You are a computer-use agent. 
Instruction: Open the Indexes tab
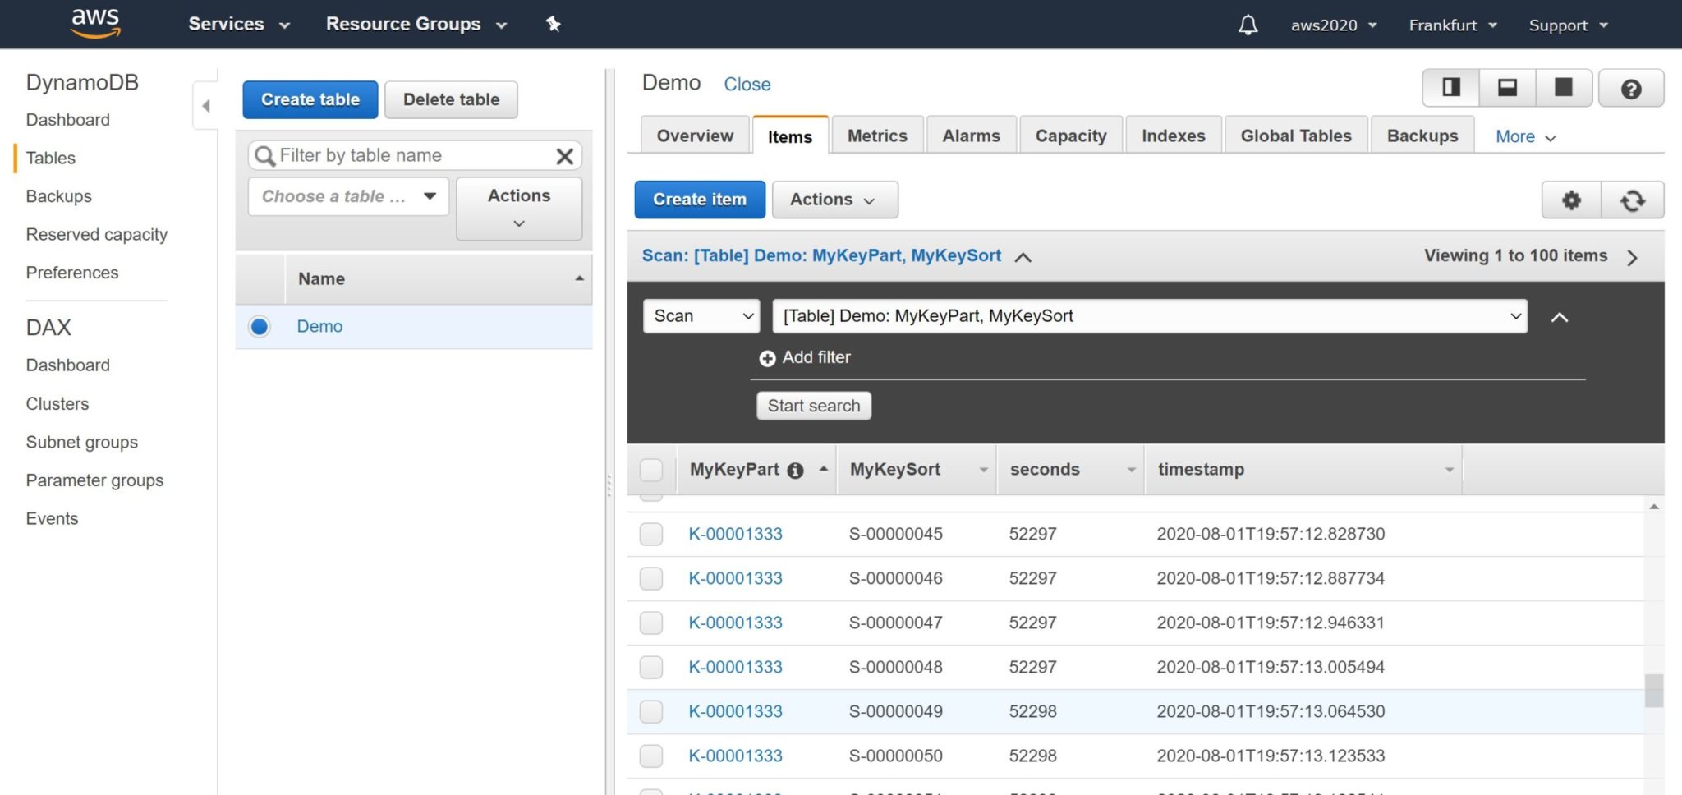(x=1173, y=136)
